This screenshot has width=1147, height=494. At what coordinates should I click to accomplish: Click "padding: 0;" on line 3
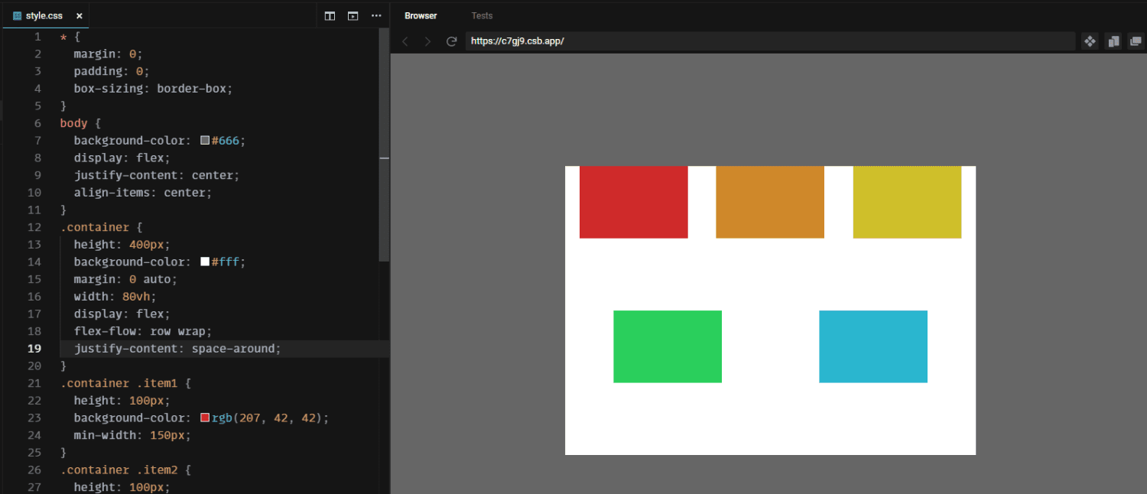112,71
